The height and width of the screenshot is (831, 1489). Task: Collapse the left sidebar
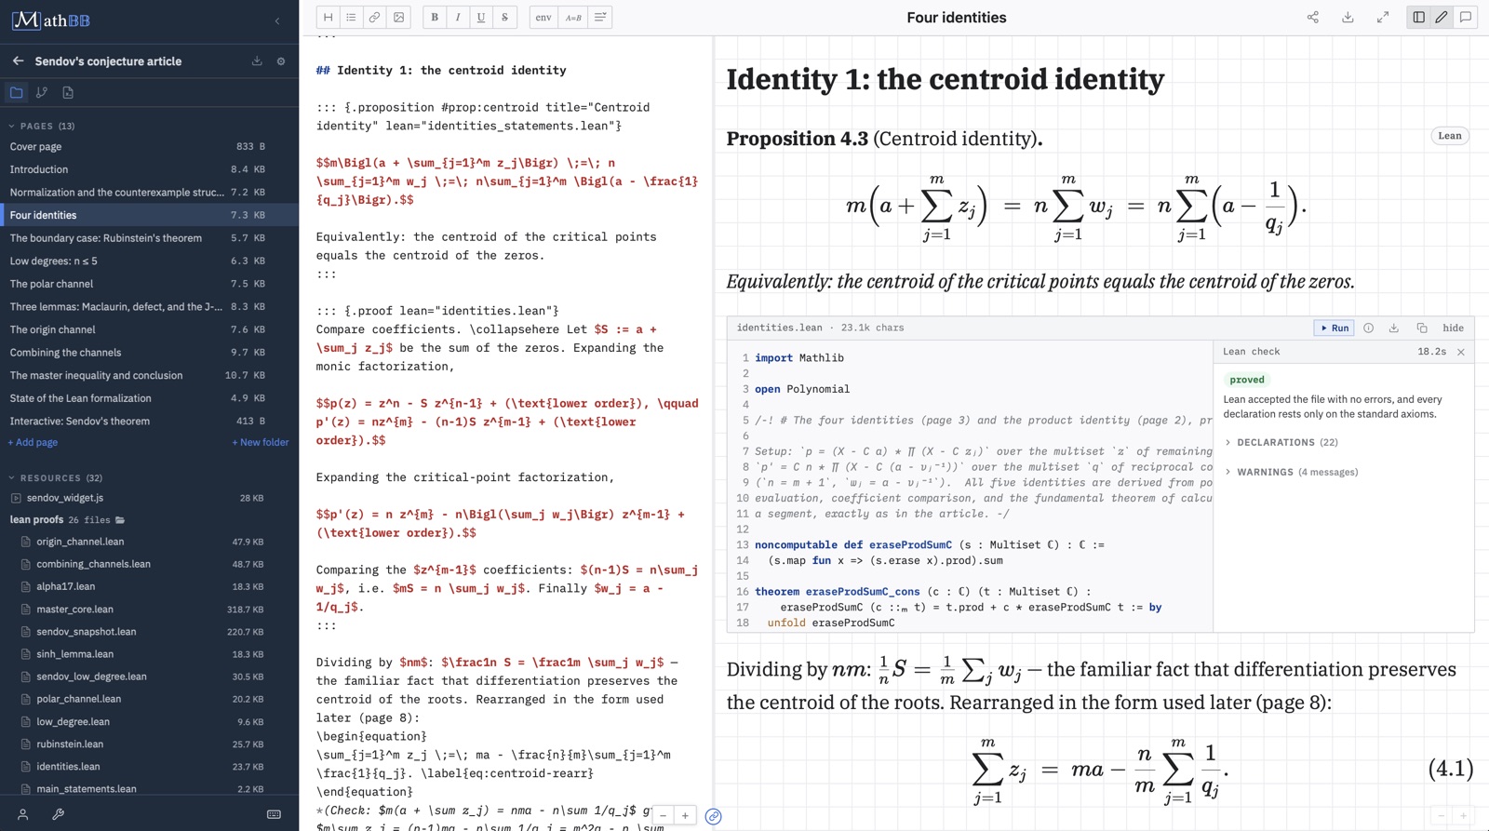point(276,20)
